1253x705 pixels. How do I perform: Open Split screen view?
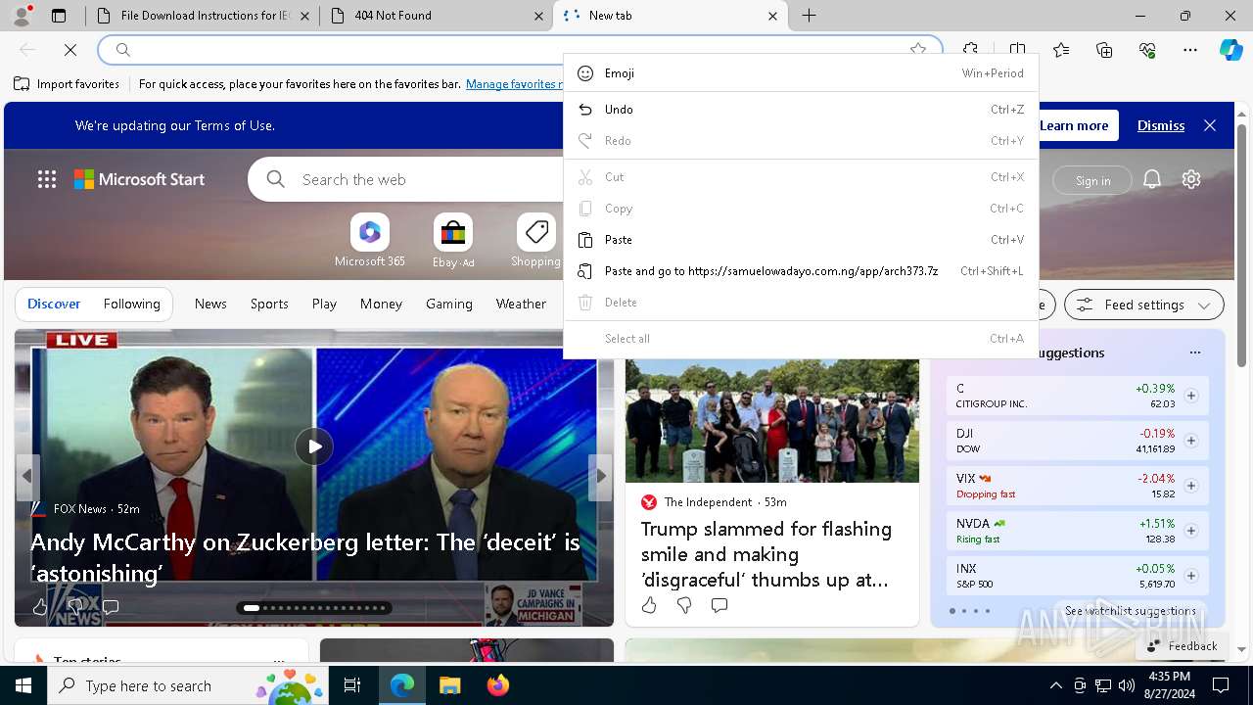1017,50
